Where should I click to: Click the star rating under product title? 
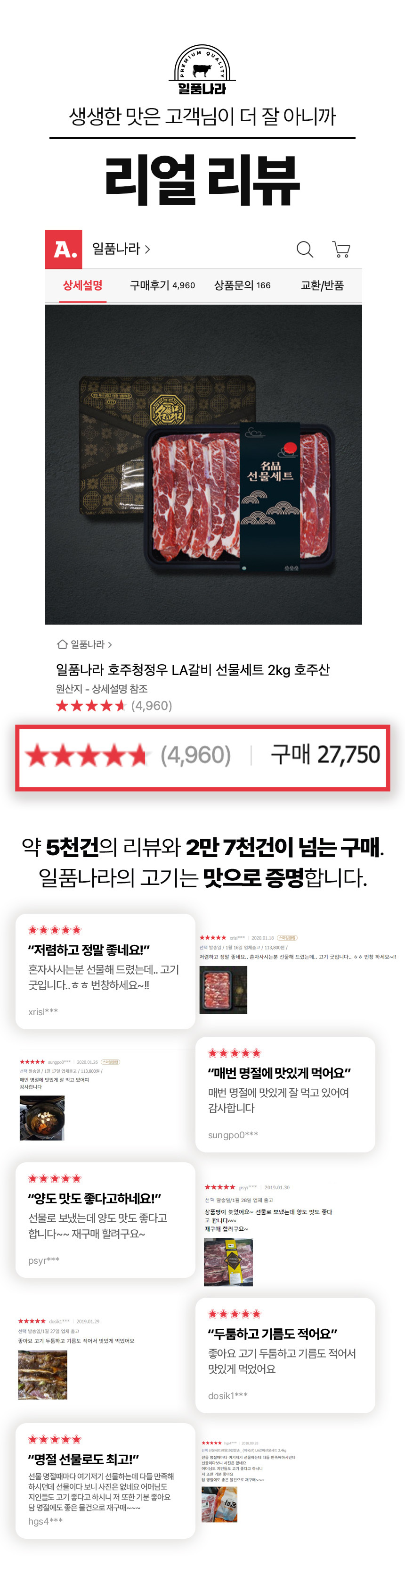click(91, 706)
